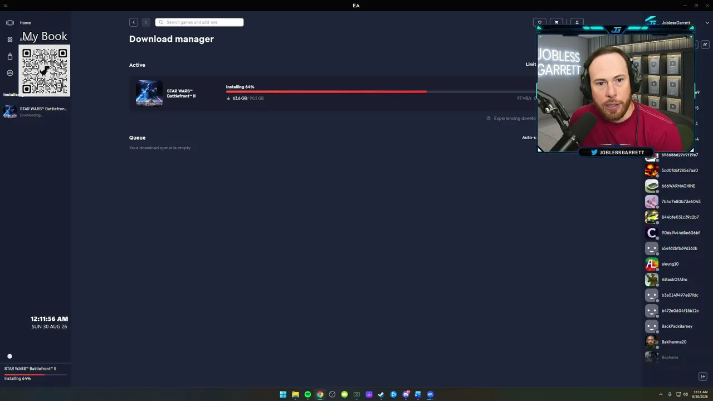Click the '63.6 GB / 90.2 GB' size text
The height and width of the screenshot is (401, 713).
pyautogui.click(x=248, y=98)
